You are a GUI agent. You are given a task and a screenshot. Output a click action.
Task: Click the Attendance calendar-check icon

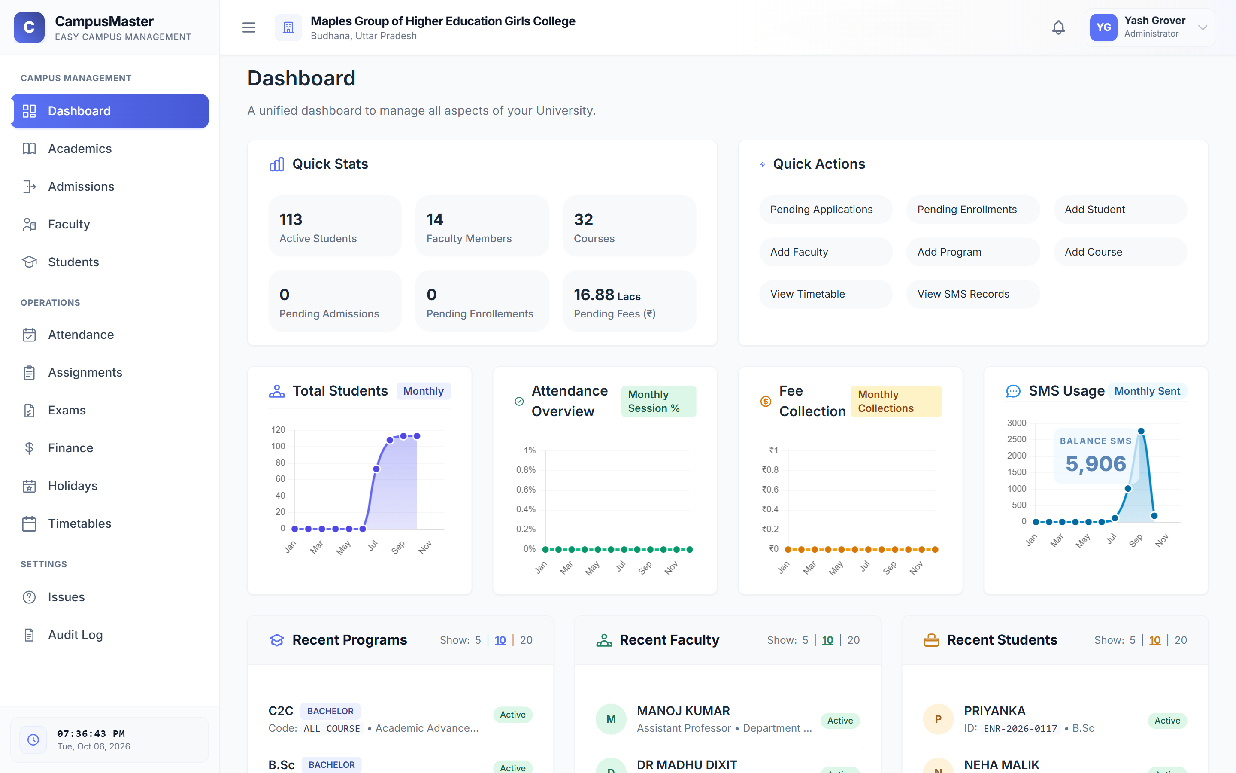click(29, 335)
